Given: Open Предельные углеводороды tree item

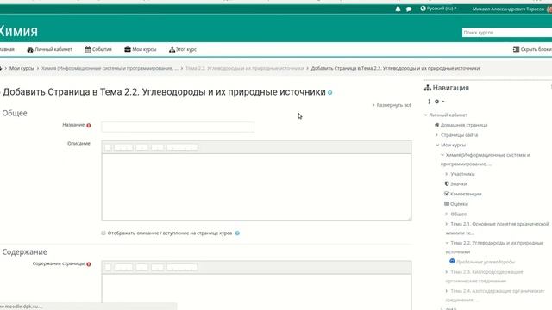Looking at the screenshot, I should pos(486,262).
